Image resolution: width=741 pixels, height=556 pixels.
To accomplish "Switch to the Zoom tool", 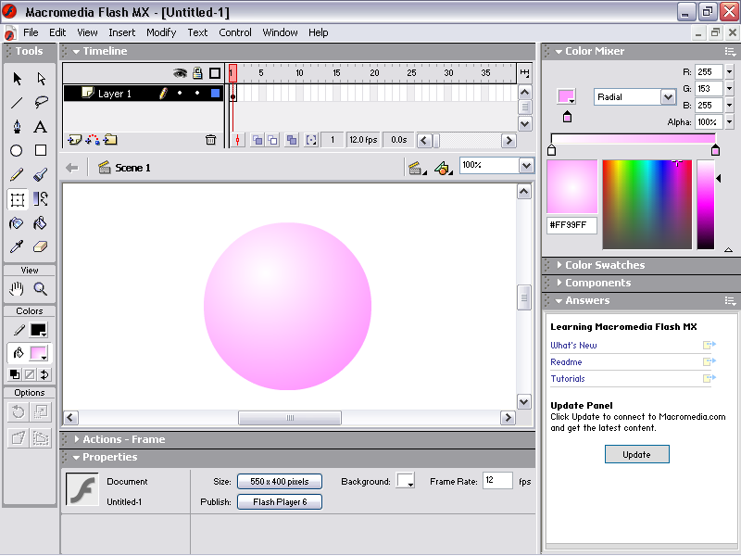I will [41, 288].
